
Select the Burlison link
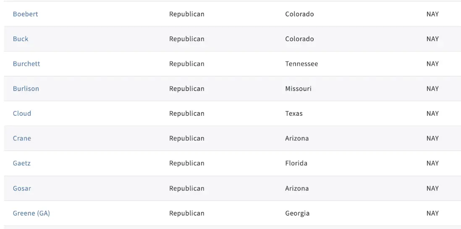[26, 88]
